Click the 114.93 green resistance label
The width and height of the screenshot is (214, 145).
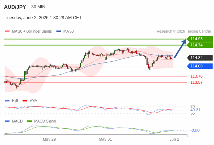(200, 39)
